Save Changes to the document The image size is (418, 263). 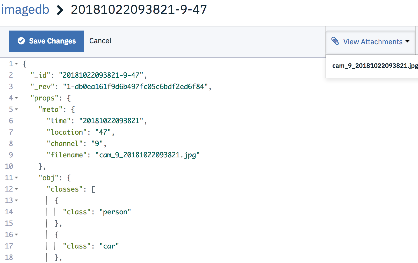coord(47,41)
